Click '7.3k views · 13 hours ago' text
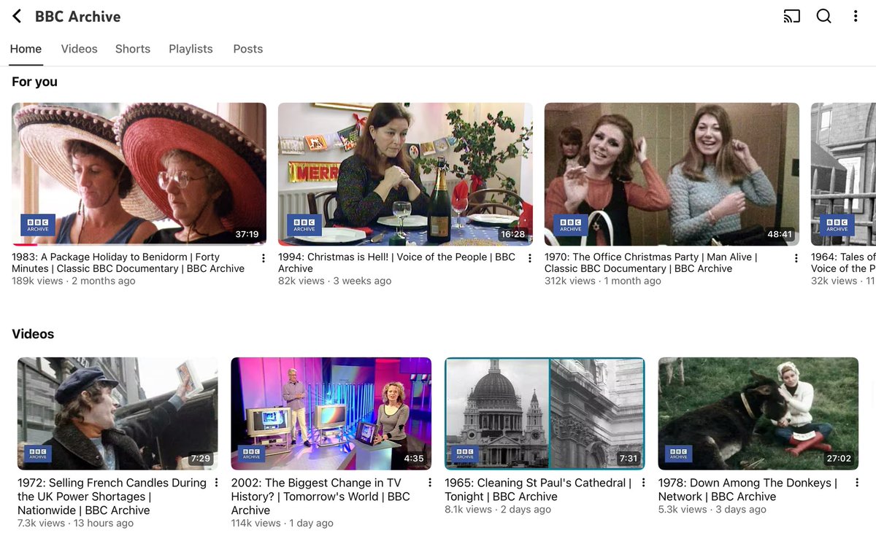Viewport: 876px width, 533px height. click(x=75, y=523)
